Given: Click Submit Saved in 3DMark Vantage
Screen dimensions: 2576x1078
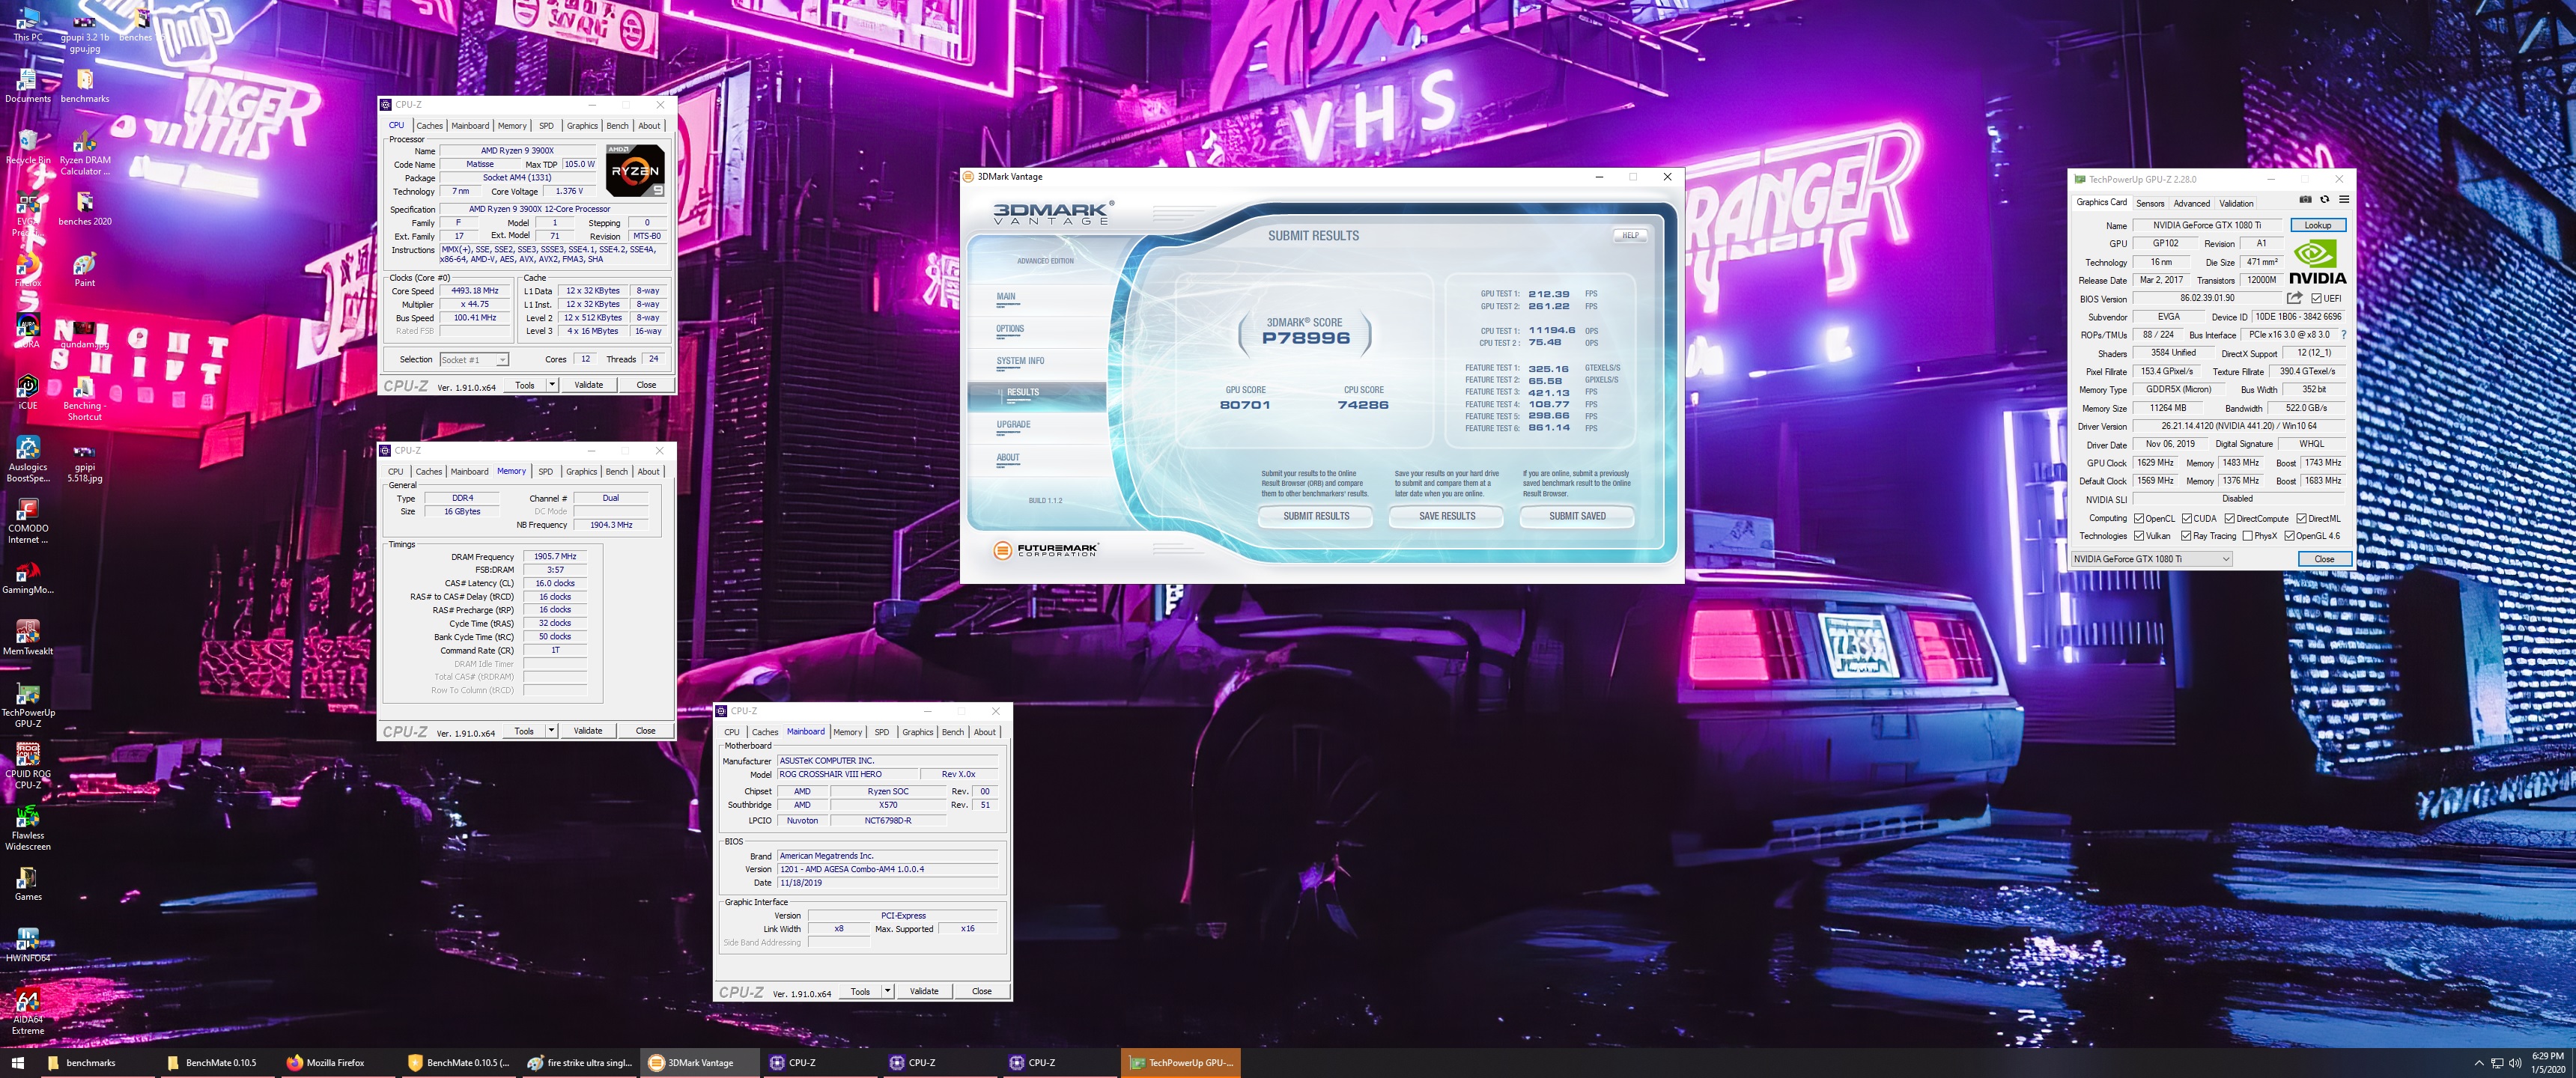Looking at the screenshot, I should 1577,516.
